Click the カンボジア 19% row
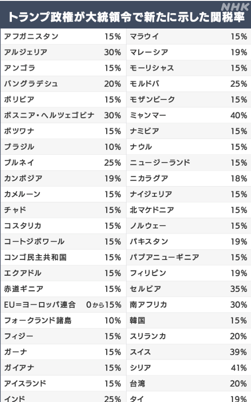The height and width of the screenshot is (402, 251). click(63, 178)
